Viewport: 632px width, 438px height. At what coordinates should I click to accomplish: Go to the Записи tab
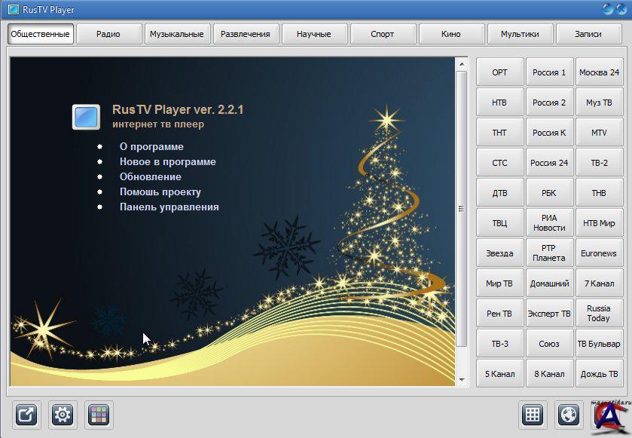(x=588, y=34)
